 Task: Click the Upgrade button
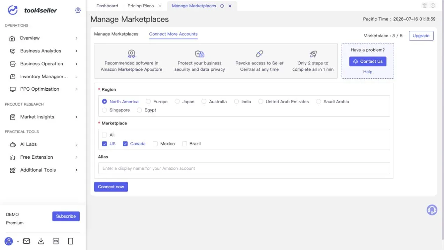pyautogui.click(x=421, y=36)
